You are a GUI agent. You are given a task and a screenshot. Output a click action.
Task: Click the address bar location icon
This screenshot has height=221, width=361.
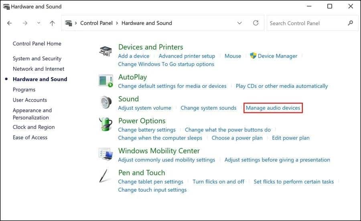(68, 23)
